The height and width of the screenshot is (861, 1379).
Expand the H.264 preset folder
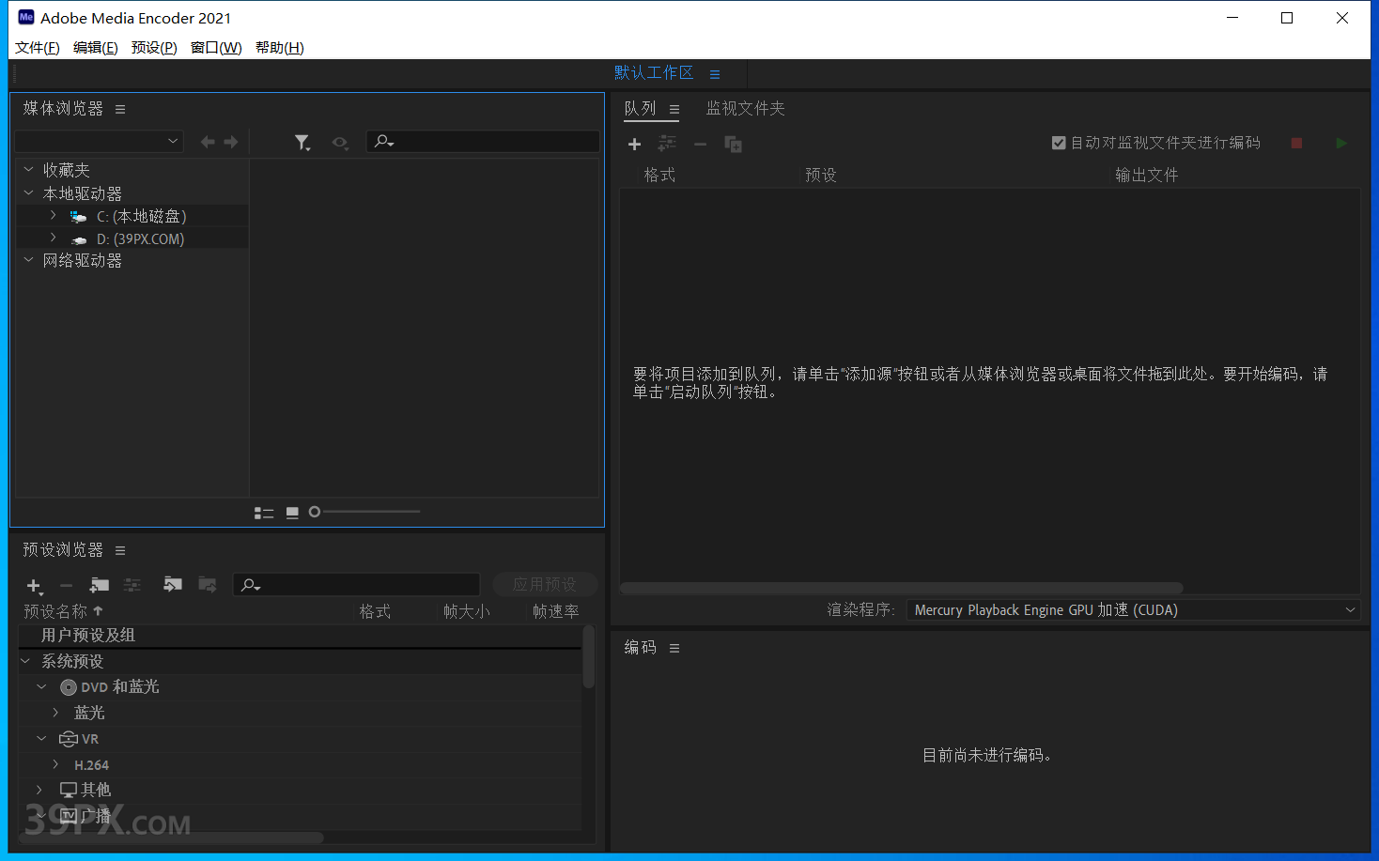[55, 765]
